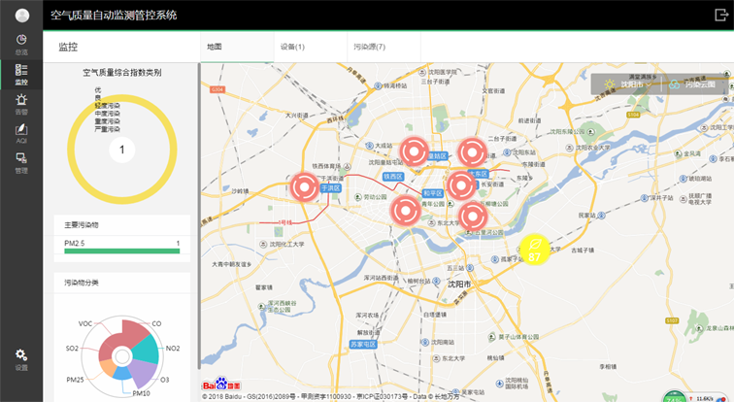Click the 于洪区 district label
This screenshot has width=734, height=402.
click(330, 188)
